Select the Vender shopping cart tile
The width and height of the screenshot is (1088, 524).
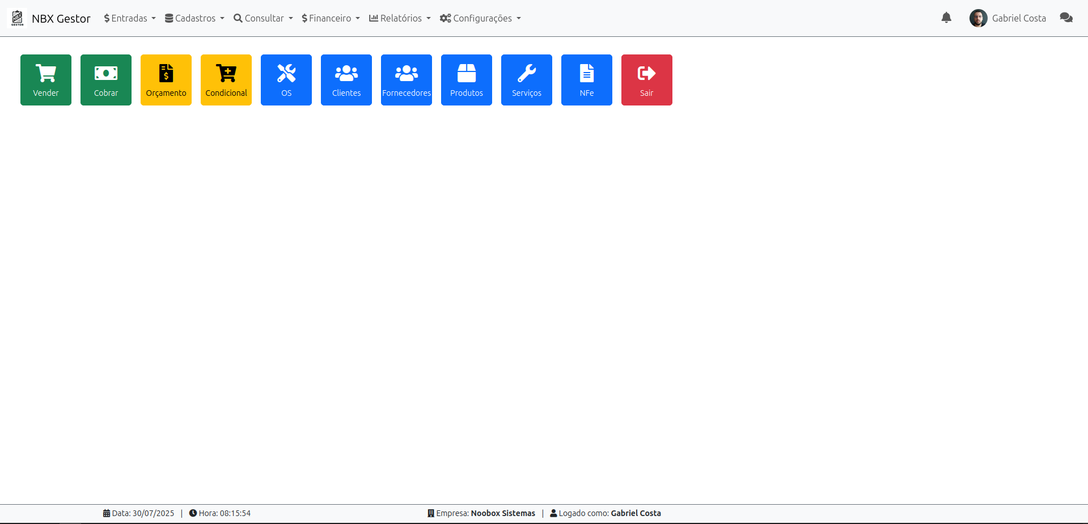coord(45,79)
